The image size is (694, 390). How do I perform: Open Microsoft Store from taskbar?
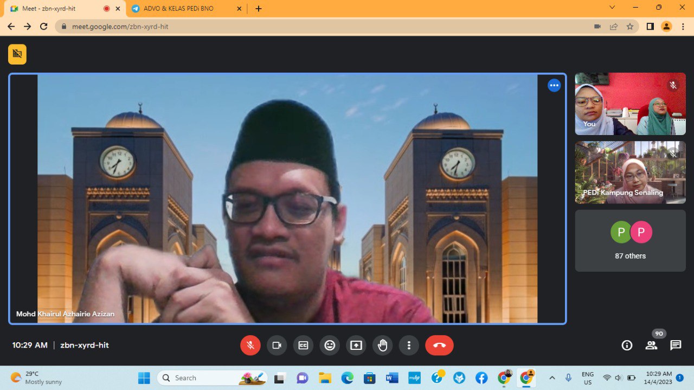coord(370,378)
